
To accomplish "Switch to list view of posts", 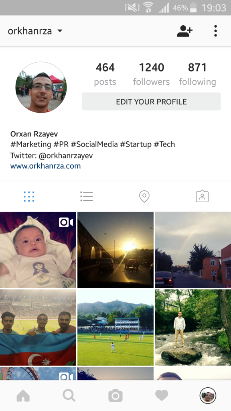I will tap(87, 196).
